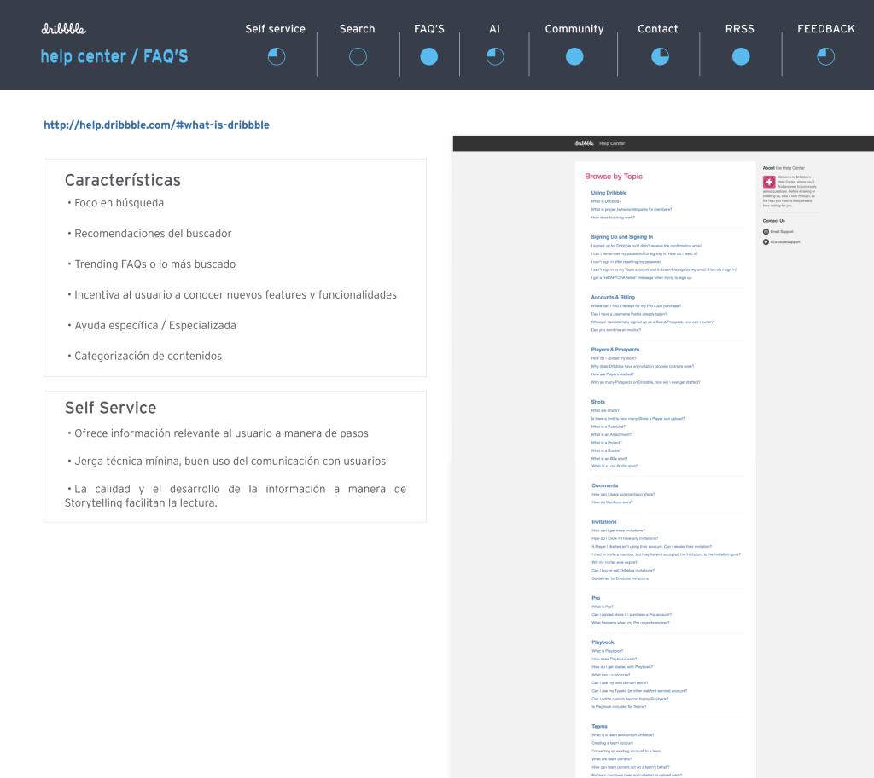
Task: Open the Comments topic heading
Action: (x=605, y=485)
